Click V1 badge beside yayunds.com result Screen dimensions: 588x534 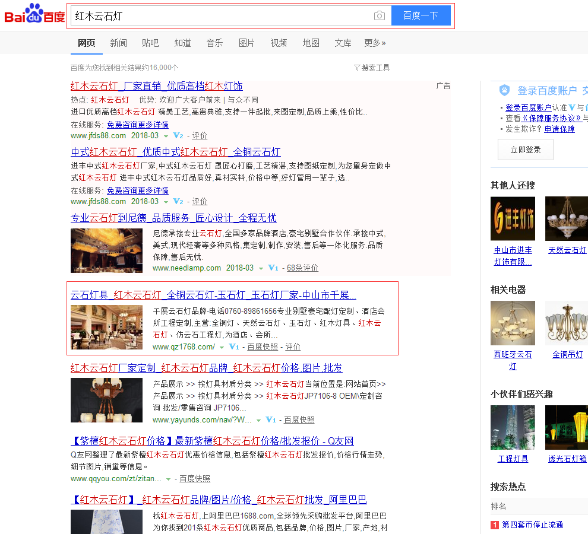point(271,419)
